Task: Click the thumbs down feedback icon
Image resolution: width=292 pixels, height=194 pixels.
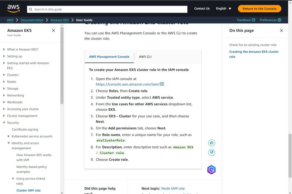Action: pos(212,152)
